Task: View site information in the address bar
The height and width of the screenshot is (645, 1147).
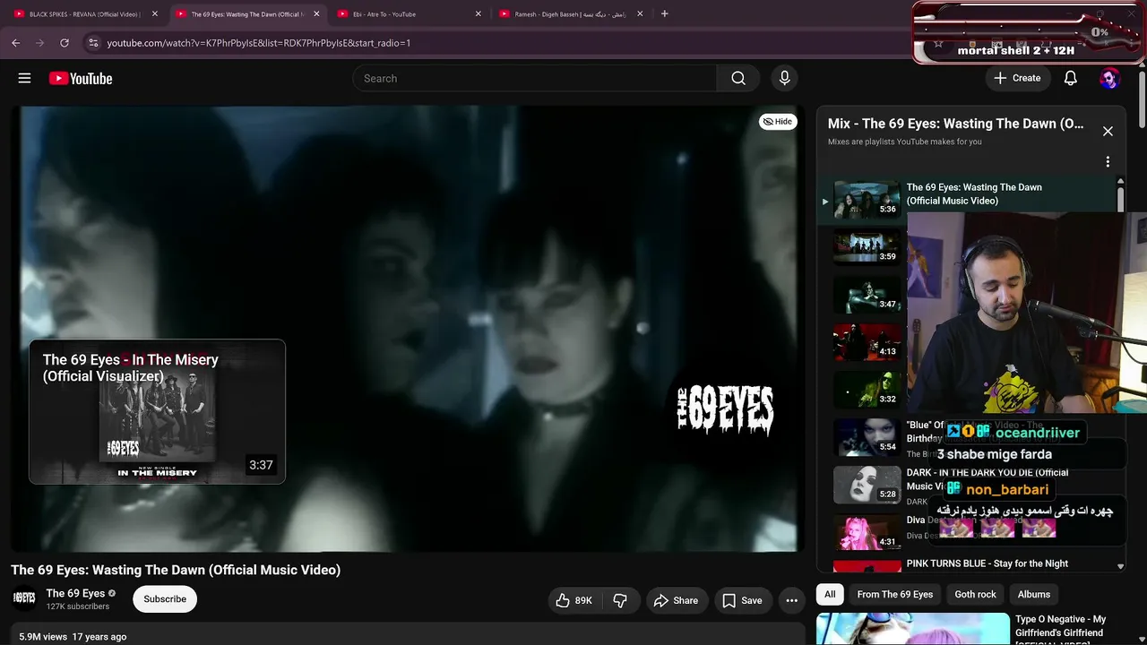Action: click(x=92, y=42)
